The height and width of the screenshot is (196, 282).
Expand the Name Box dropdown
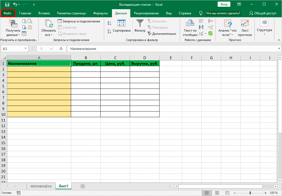pyautogui.click(x=26, y=49)
